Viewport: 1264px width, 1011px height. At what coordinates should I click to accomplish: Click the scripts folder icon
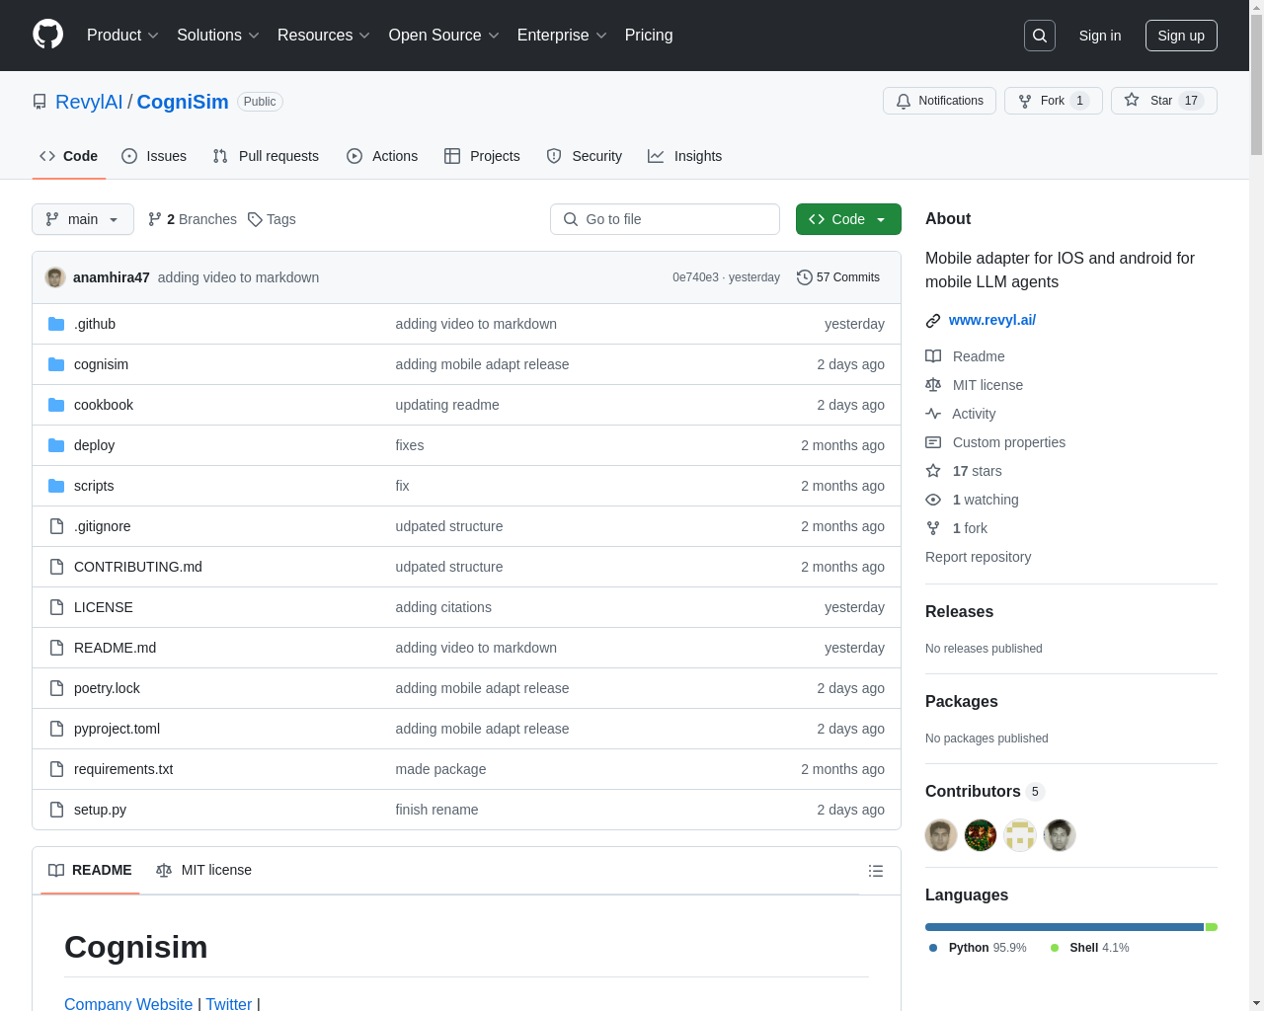pyautogui.click(x=56, y=486)
